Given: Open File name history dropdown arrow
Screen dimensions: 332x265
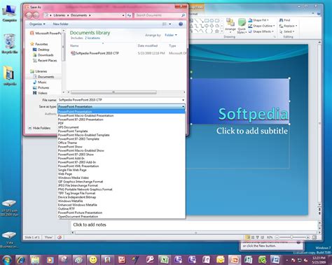Looking at the screenshot, I should pyautogui.click(x=184, y=100).
